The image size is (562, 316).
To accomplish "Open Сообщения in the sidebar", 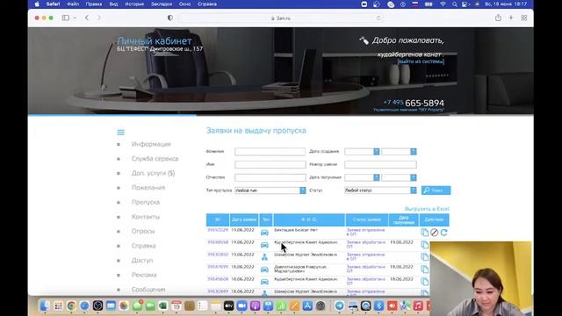I will click(148, 290).
